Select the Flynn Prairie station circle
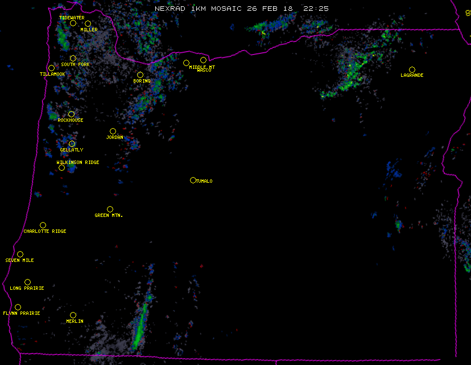This screenshot has width=471, height=365. pos(18,307)
